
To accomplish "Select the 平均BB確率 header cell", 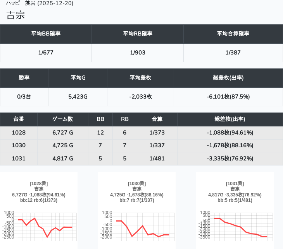I will [46, 34].
